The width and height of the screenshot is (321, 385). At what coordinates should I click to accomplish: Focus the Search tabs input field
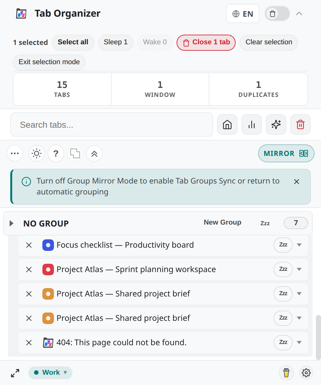pos(112,124)
